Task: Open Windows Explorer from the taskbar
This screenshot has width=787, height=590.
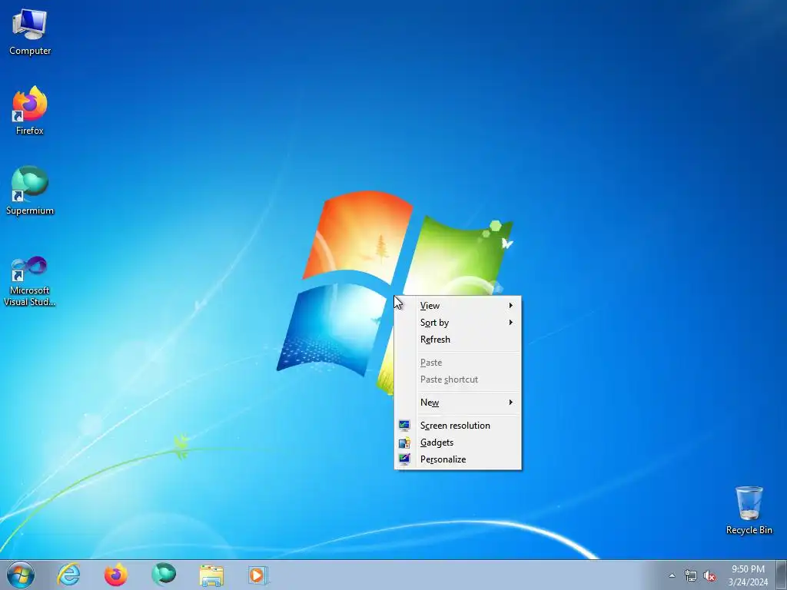Action: 211,575
